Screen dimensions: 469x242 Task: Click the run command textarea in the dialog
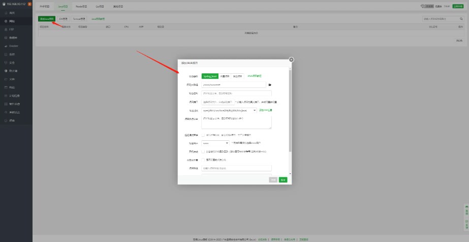pos(237,123)
